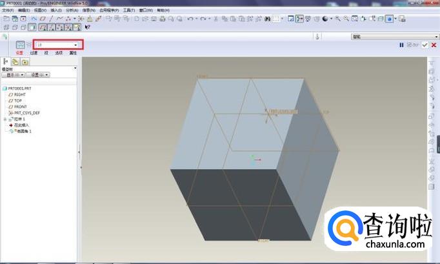Pause the round tool with the pause icon

(401, 45)
